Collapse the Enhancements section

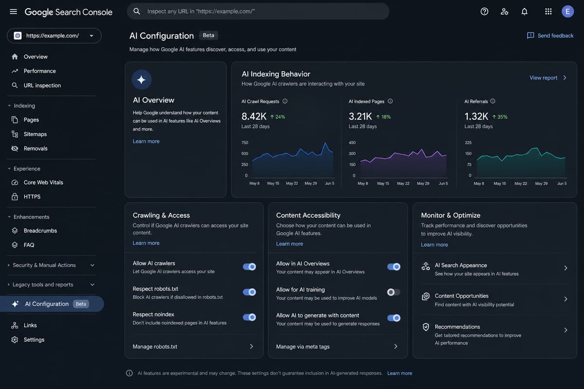point(9,217)
